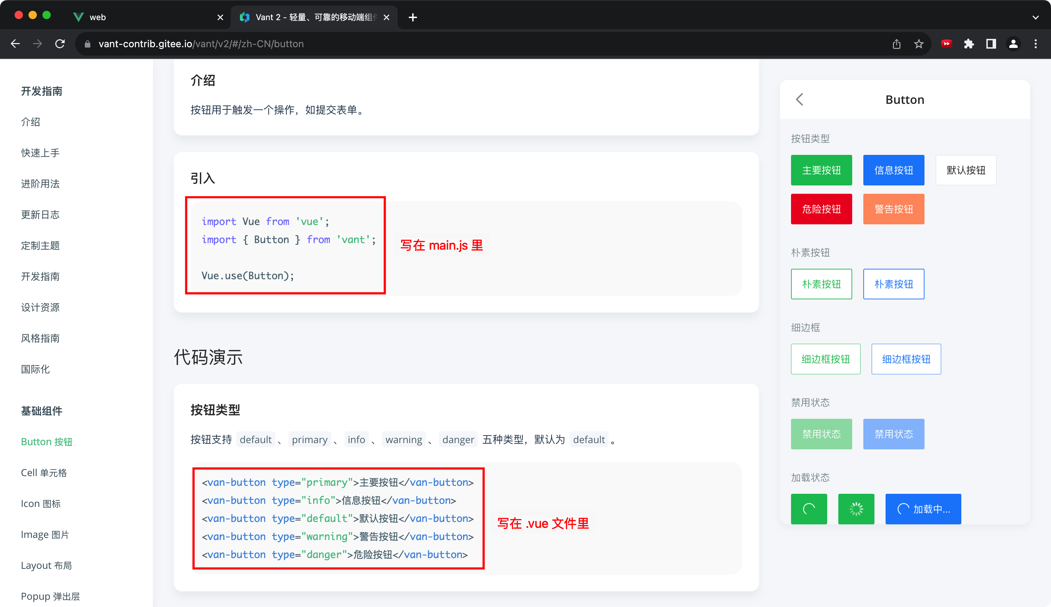The height and width of the screenshot is (607, 1051).
Task: Click the orange 警告按钮 swatch button
Action: coord(893,209)
